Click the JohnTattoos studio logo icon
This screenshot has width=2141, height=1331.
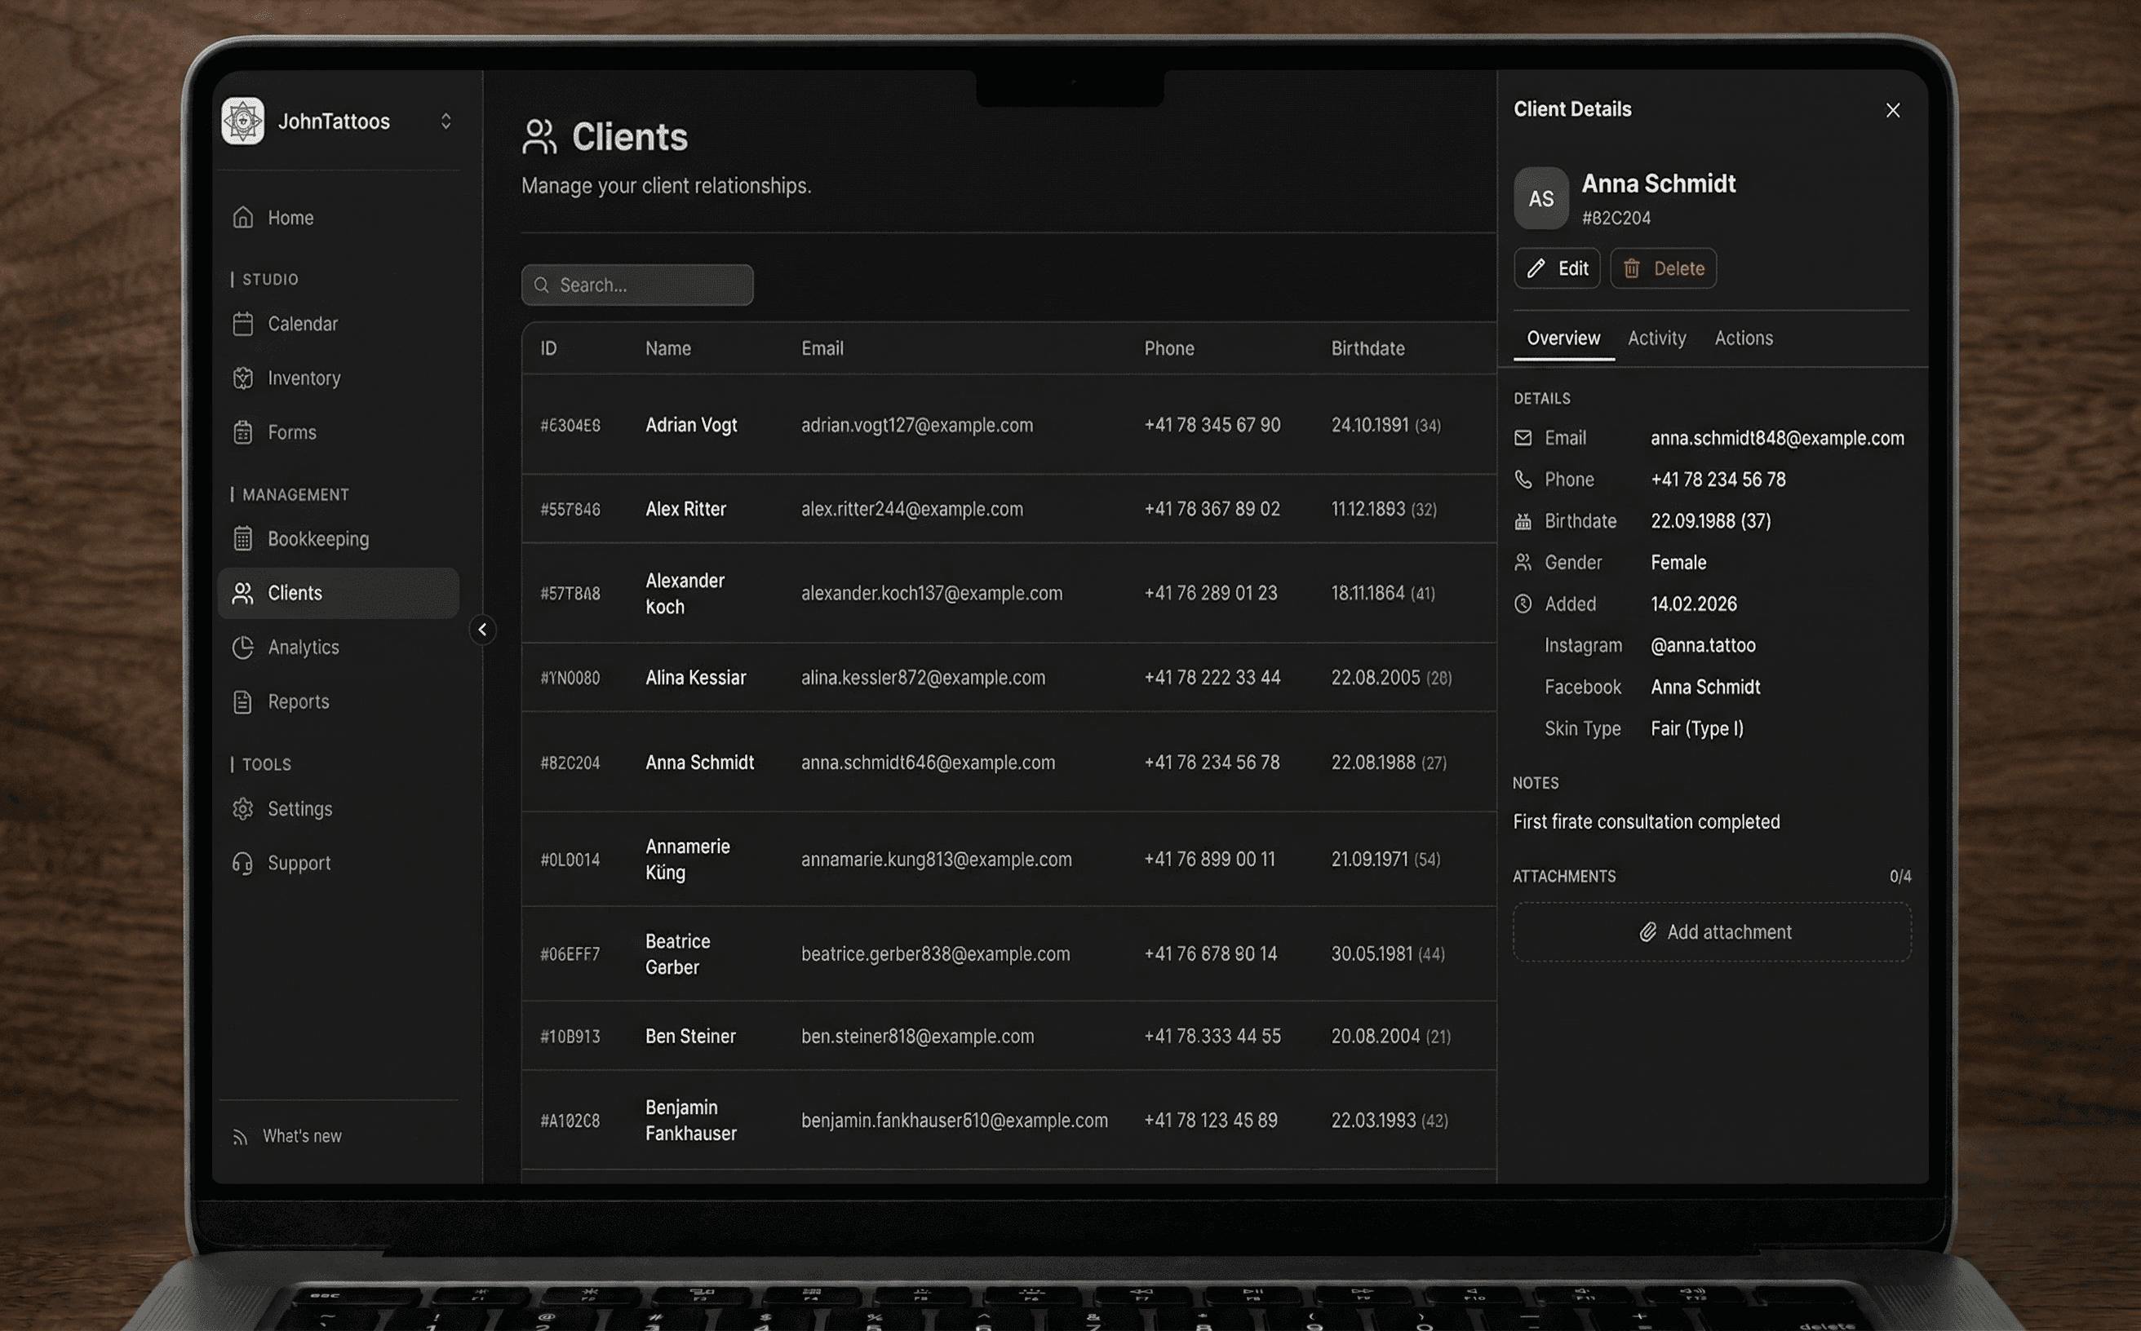242,121
